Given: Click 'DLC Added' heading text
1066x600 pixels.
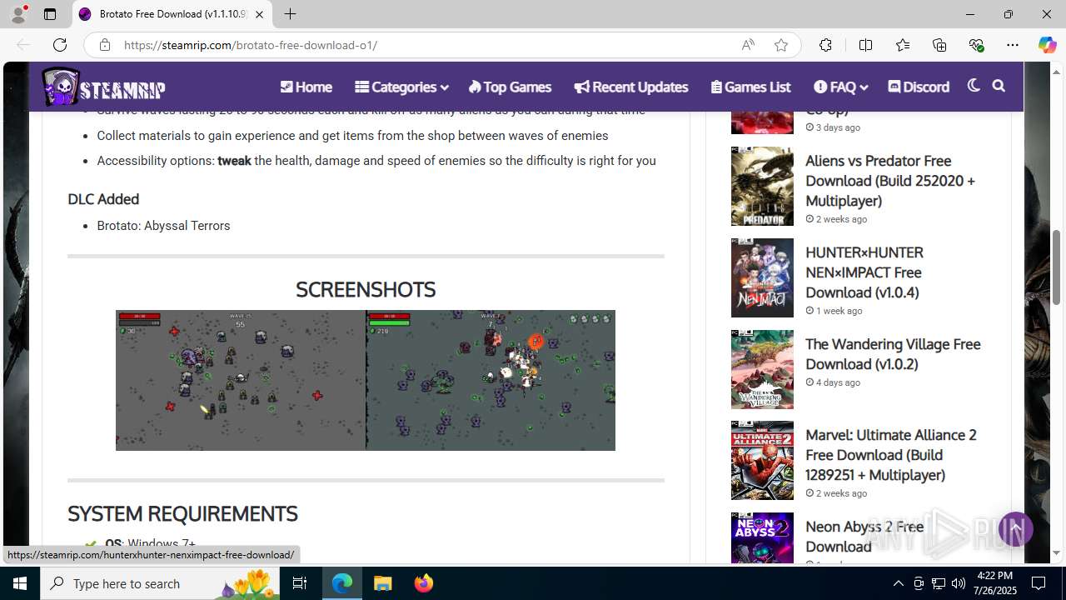Looking at the screenshot, I should coord(103,199).
